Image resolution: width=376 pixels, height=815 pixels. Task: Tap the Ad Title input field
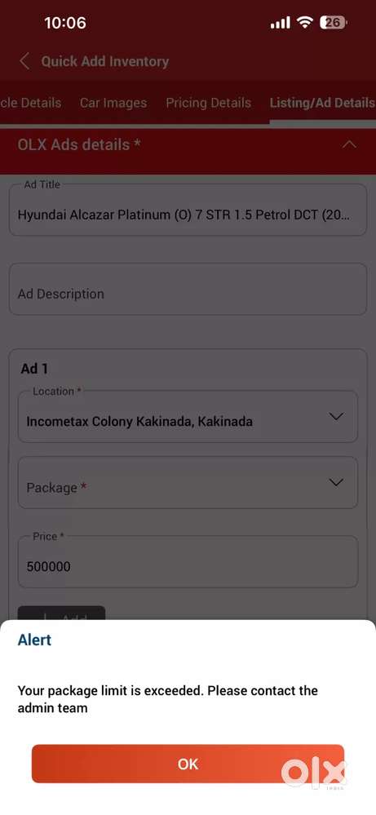pyautogui.click(x=188, y=210)
